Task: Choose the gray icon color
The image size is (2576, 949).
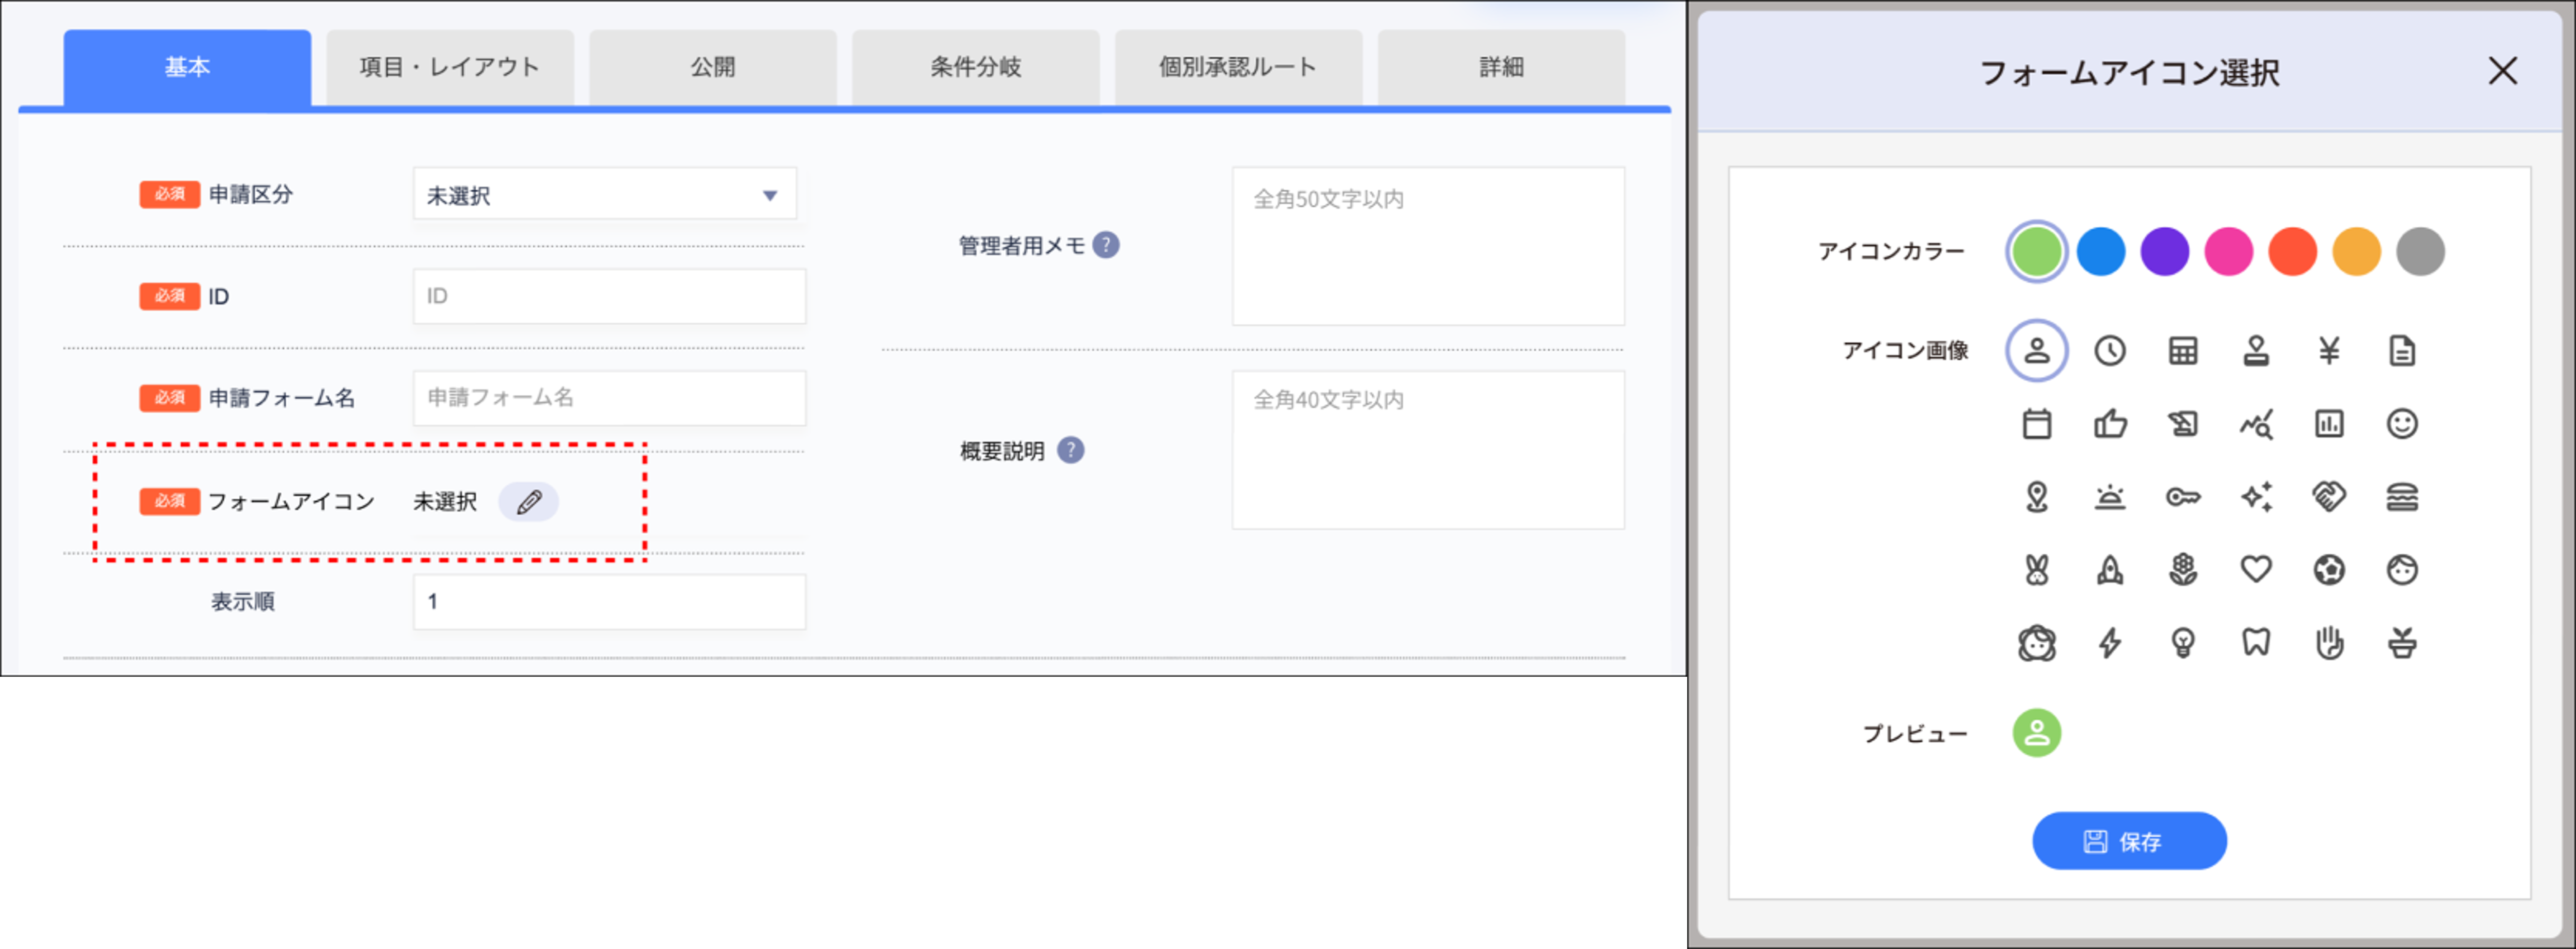Action: [x=2421, y=251]
